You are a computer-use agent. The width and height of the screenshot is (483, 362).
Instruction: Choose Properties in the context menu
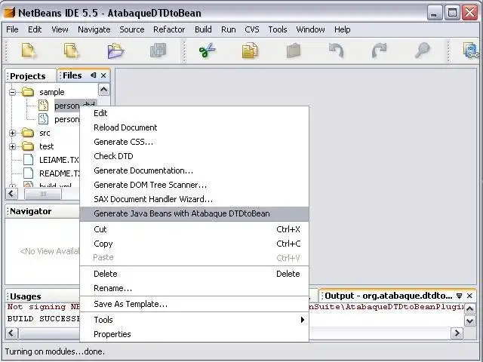(x=194, y=334)
